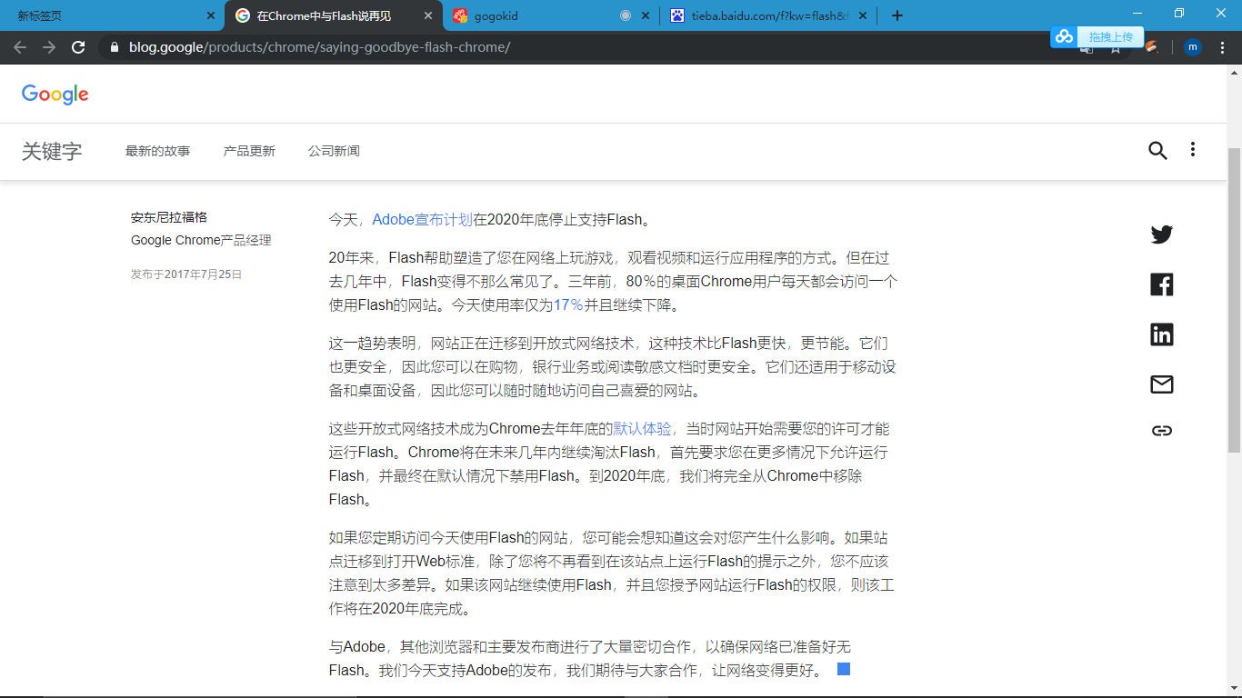Go forward to the next page
1242x698 pixels.
[x=49, y=47]
